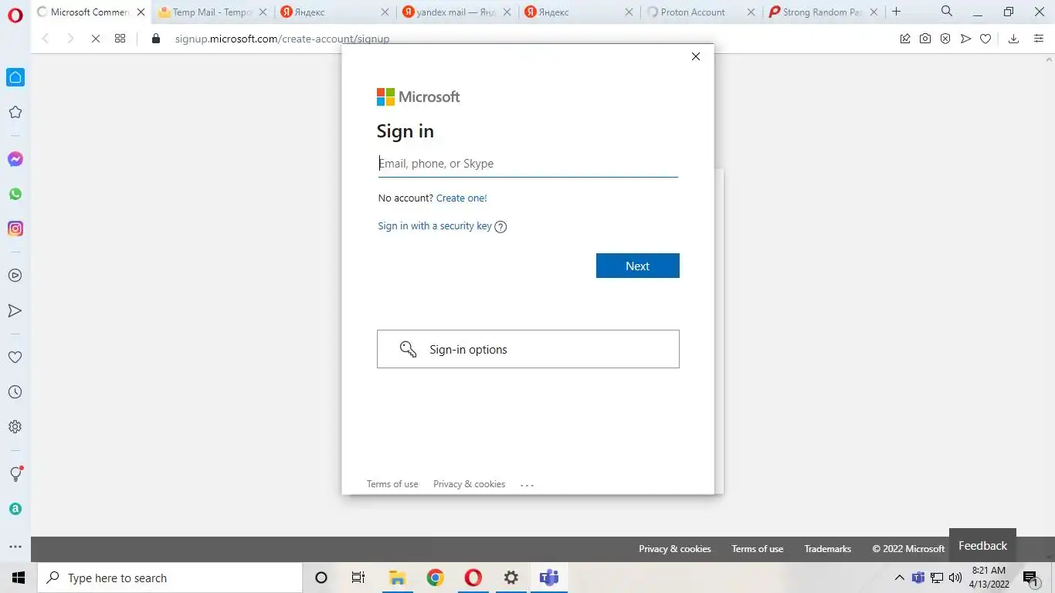Close the Microsoft Sign in dialog
Viewport: 1055px width, 593px height.
click(x=696, y=56)
